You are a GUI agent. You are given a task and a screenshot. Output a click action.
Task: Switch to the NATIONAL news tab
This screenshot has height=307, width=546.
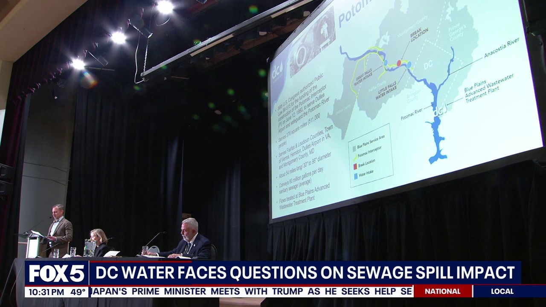[x=443, y=291]
